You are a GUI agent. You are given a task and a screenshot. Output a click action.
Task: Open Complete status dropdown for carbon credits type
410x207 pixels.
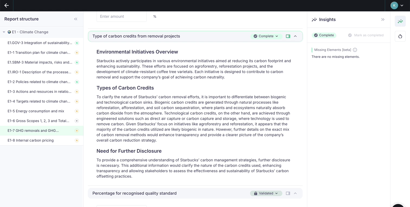tap(266, 36)
